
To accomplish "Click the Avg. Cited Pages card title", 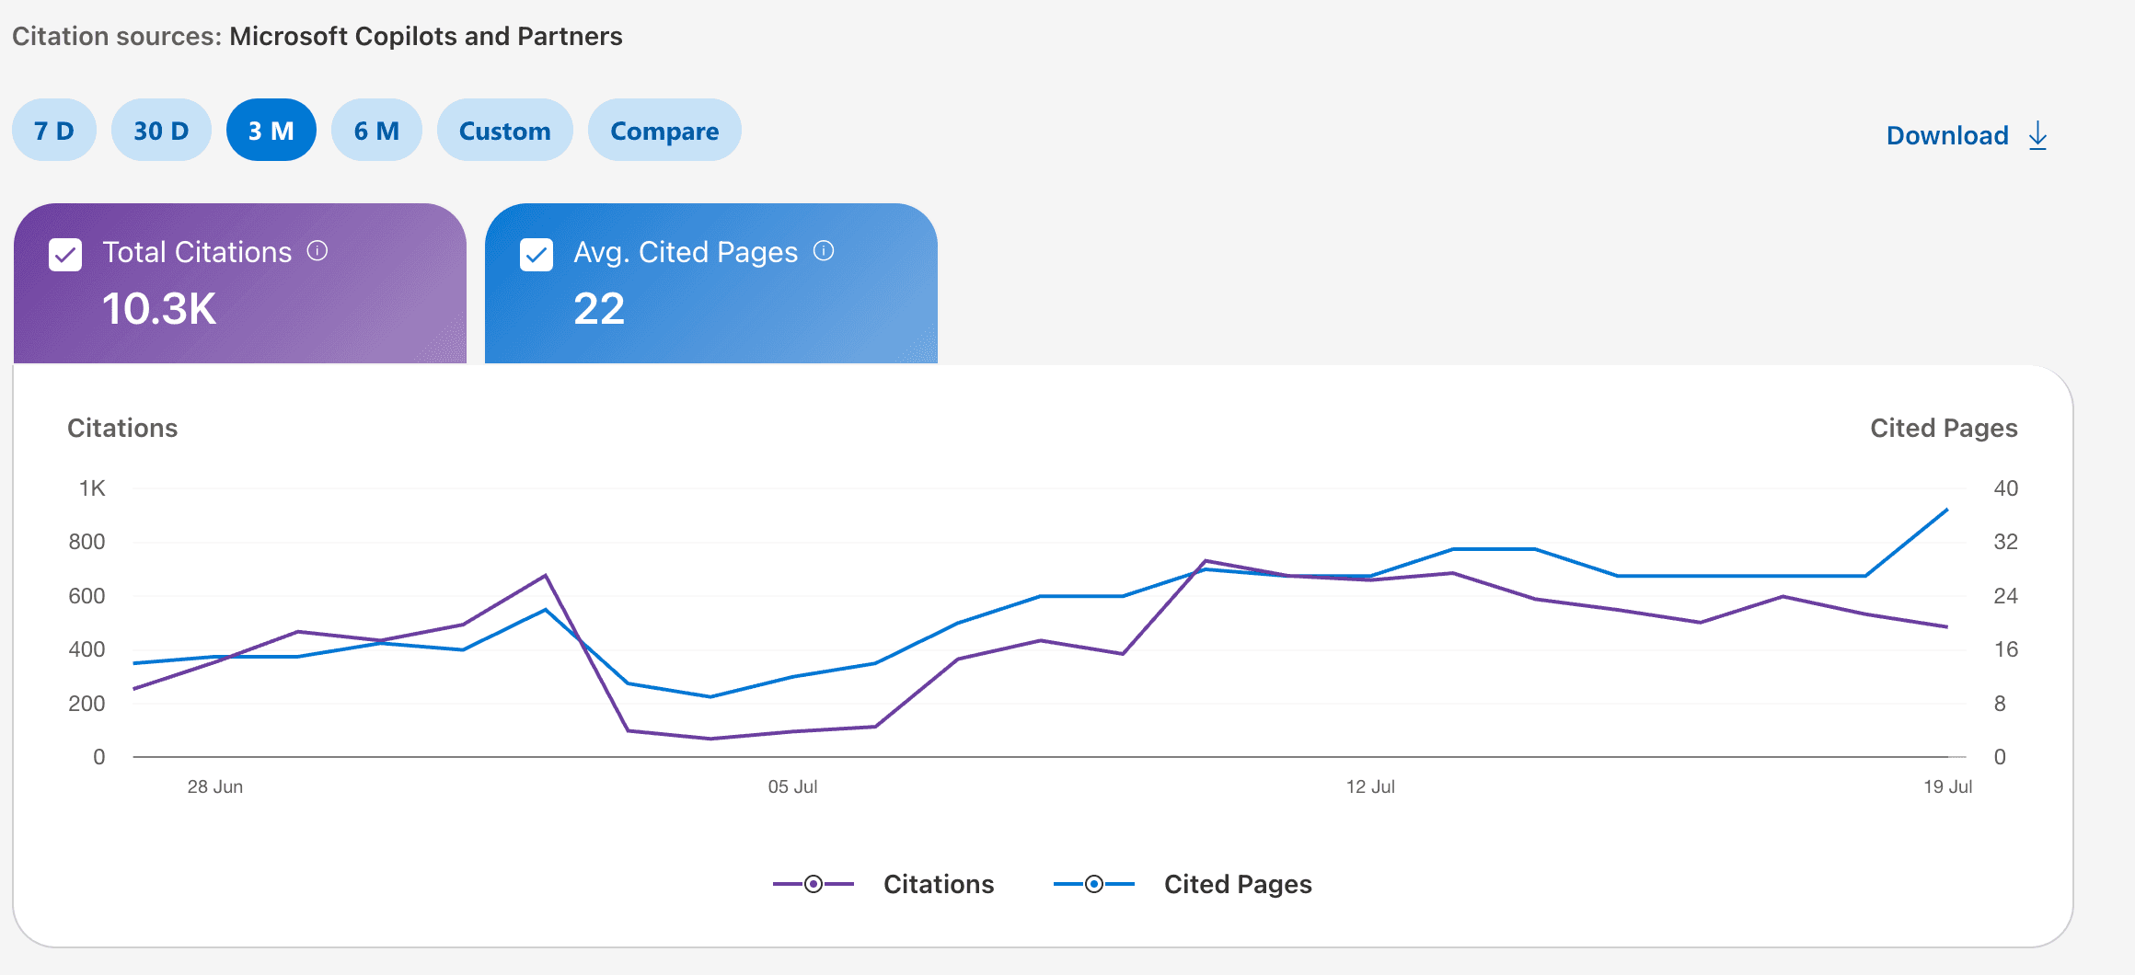I will [686, 252].
